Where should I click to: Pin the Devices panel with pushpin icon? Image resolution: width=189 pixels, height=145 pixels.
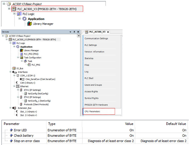tap(74, 32)
